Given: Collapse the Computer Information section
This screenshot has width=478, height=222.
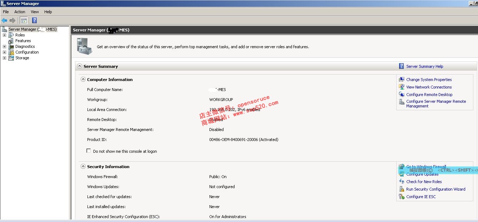Looking at the screenshot, I should click(83, 80).
